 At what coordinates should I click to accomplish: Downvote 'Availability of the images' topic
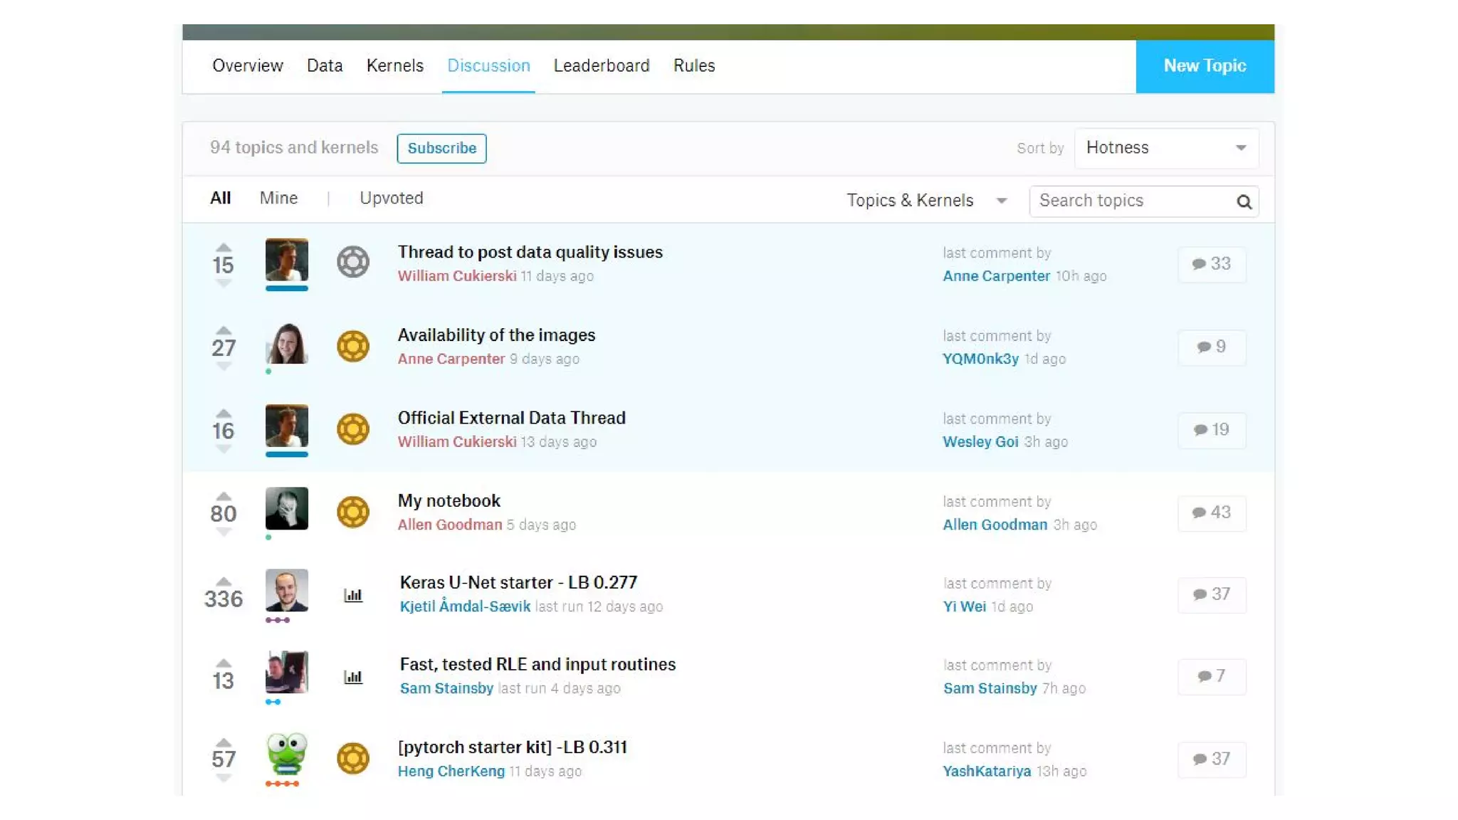(224, 367)
